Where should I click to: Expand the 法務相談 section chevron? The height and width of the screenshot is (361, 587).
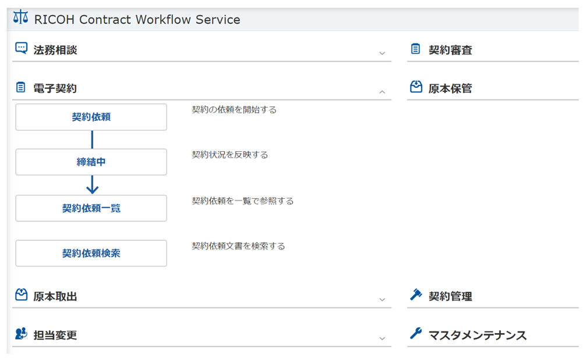382,53
